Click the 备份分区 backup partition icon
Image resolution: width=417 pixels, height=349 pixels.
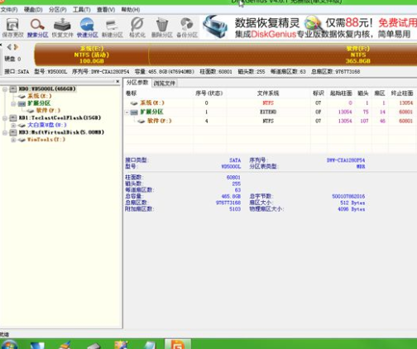click(x=187, y=27)
